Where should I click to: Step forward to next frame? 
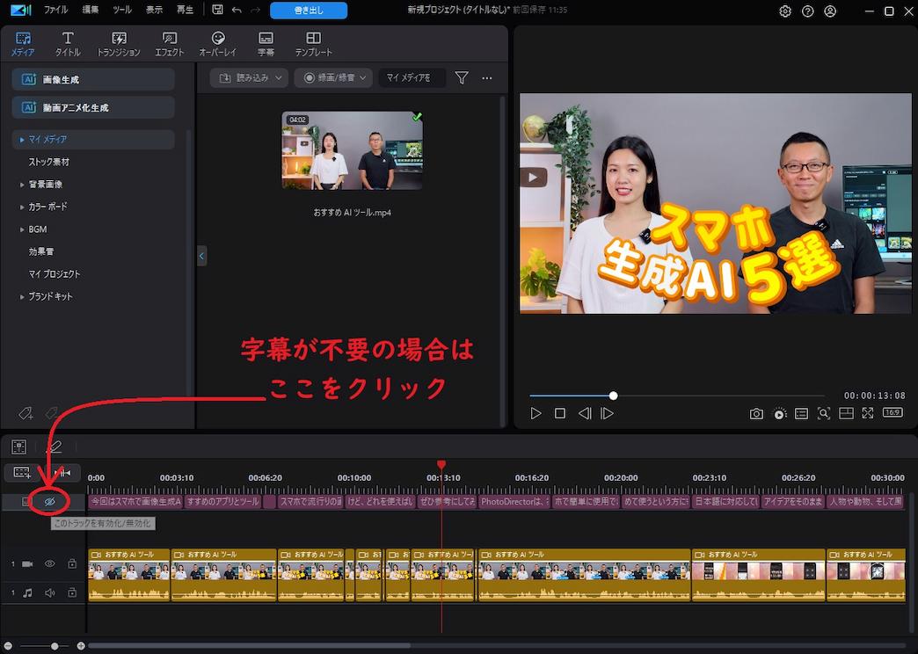click(607, 413)
